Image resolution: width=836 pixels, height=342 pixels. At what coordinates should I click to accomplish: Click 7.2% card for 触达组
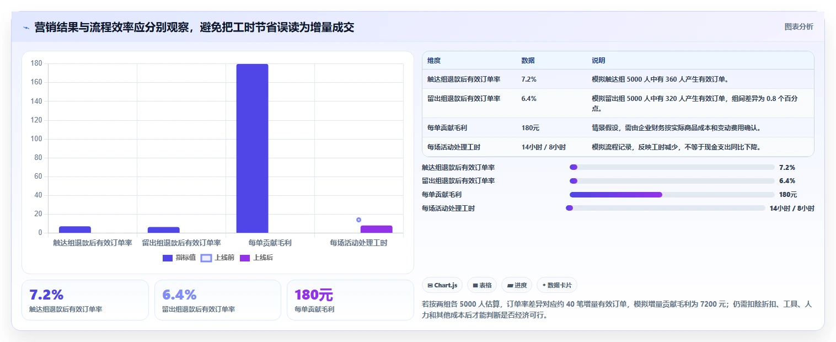pyautogui.click(x=85, y=300)
